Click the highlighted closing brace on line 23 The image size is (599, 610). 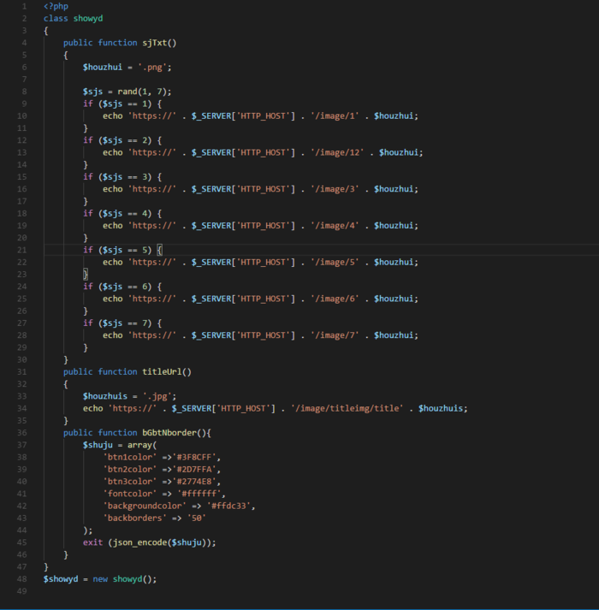(x=86, y=275)
